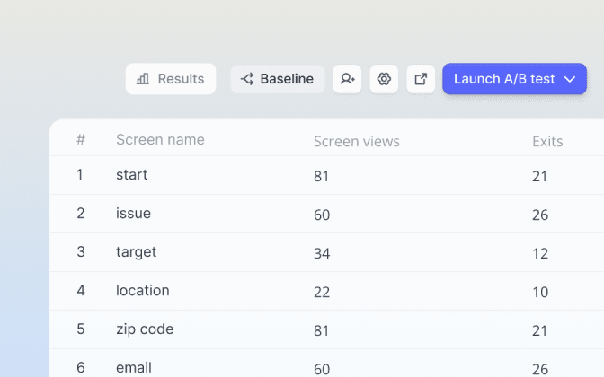The image size is (604, 377).
Task: Click exits value 26 in issue row
Action: (540, 215)
